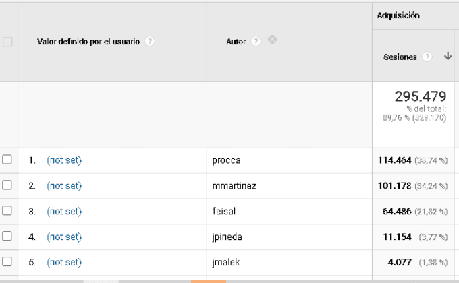Follow the (not set) link in row 3
459x283 pixels.
coord(64,212)
